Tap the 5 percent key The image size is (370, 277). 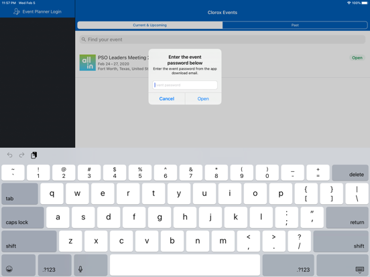point(140,173)
